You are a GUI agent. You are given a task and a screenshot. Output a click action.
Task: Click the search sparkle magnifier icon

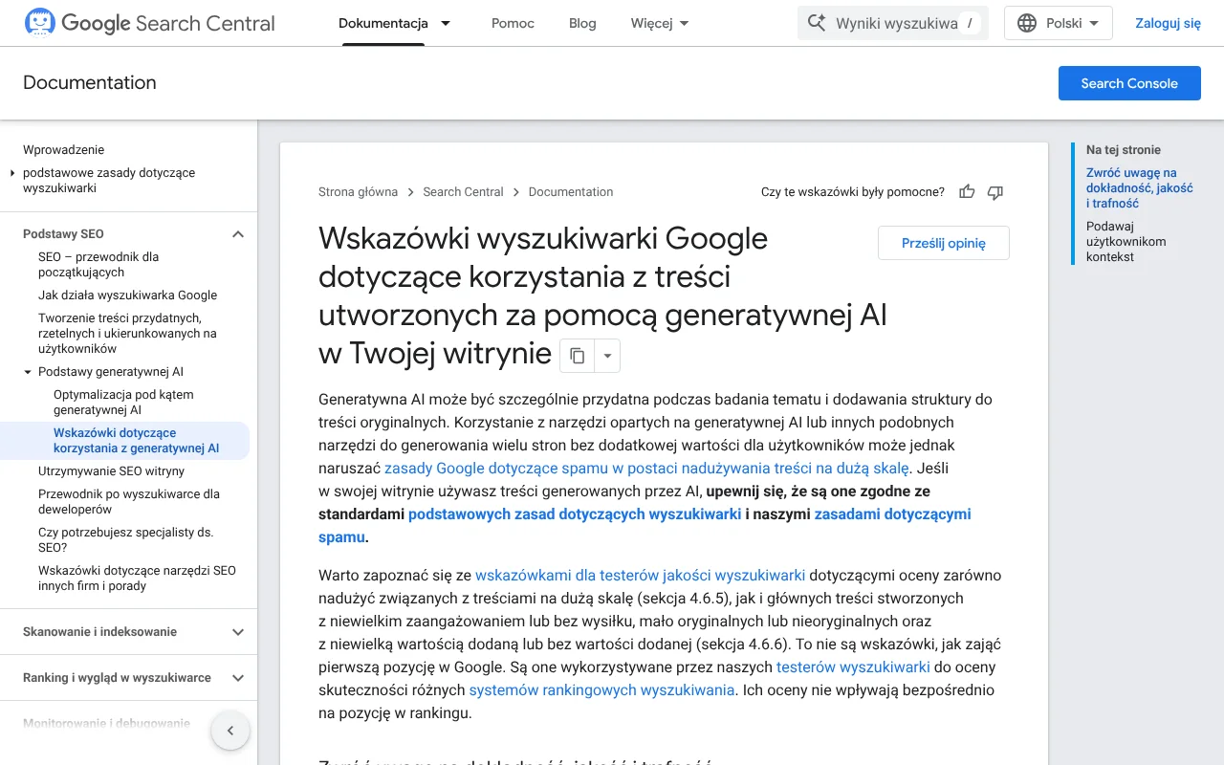point(817,23)
